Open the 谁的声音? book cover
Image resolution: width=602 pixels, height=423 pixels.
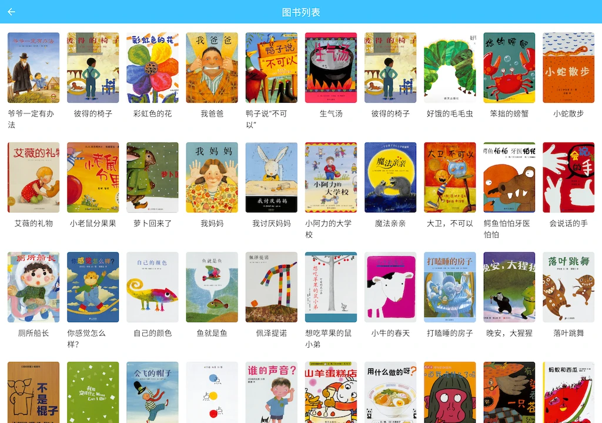click(x=272, y=392)
